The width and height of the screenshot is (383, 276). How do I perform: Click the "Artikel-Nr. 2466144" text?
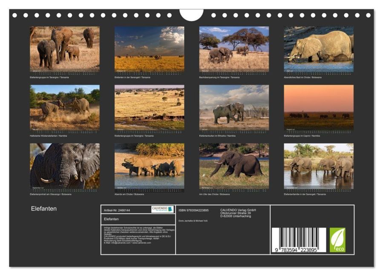pyautogui.click(x=117, y=210)
